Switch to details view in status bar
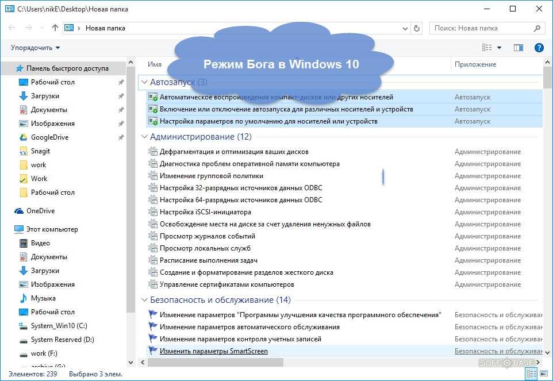553x381 pixels. coord(531,374)
